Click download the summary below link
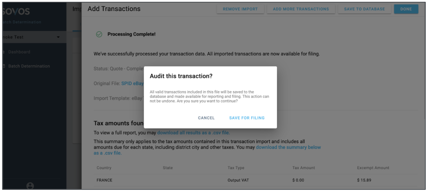 click(x=288, y=147)
